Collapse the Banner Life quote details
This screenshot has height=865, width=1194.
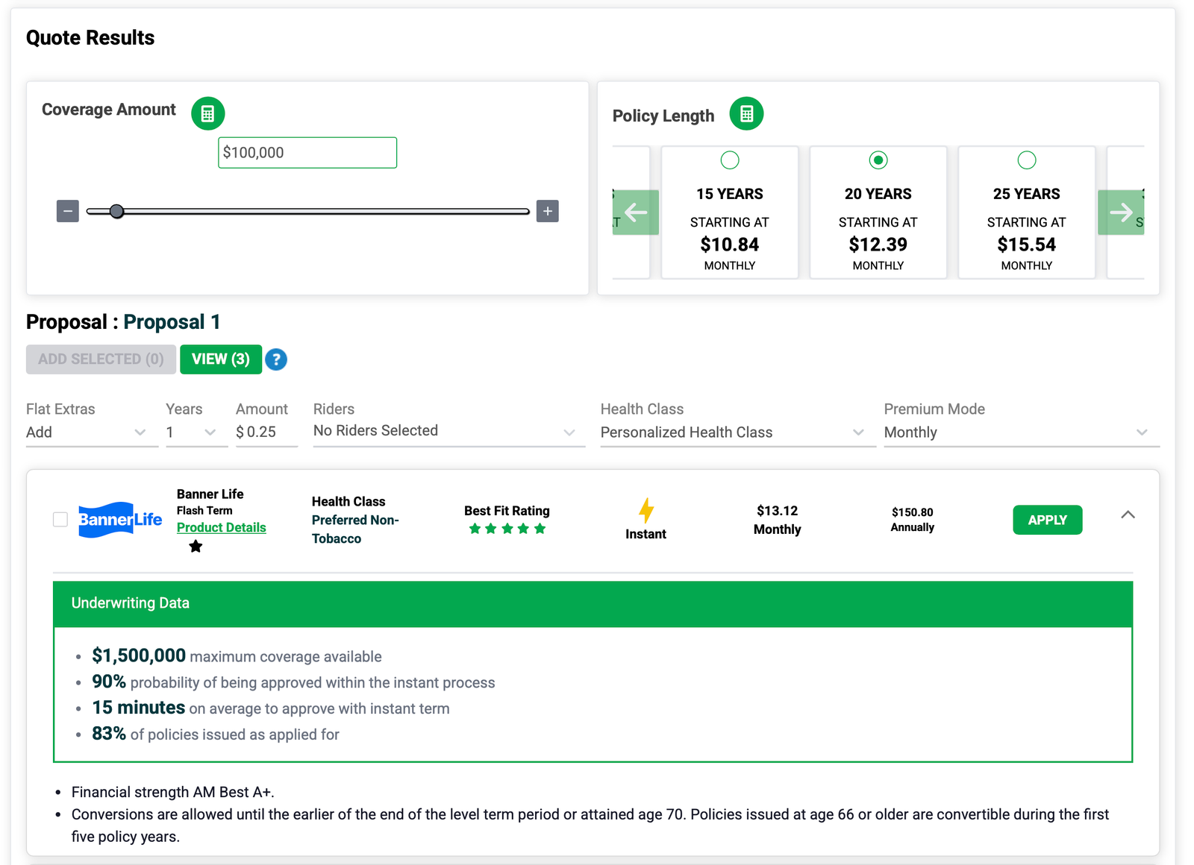[x=1128, y=515]
